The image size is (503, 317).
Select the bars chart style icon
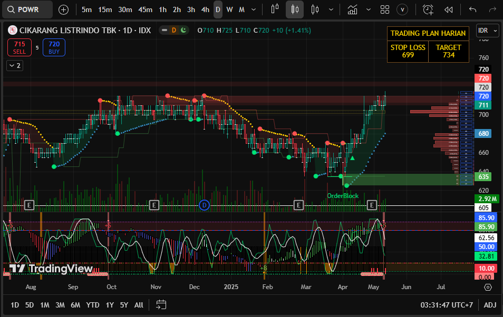coord(275,9)
